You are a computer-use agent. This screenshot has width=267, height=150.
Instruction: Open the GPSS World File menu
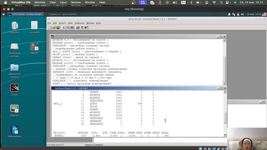[49, 23]
